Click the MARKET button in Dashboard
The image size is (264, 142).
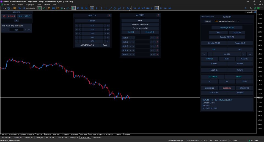point(210,59)
